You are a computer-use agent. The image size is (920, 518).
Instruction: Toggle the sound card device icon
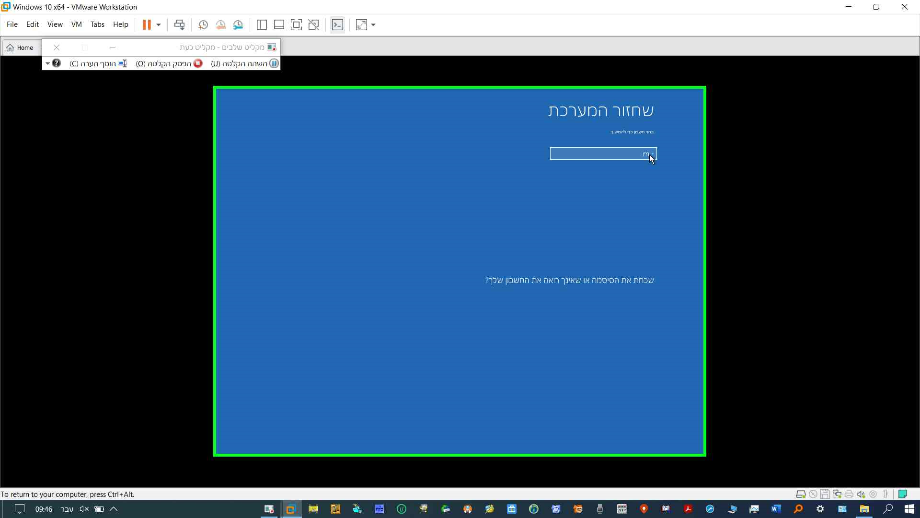tap(861, 494)
